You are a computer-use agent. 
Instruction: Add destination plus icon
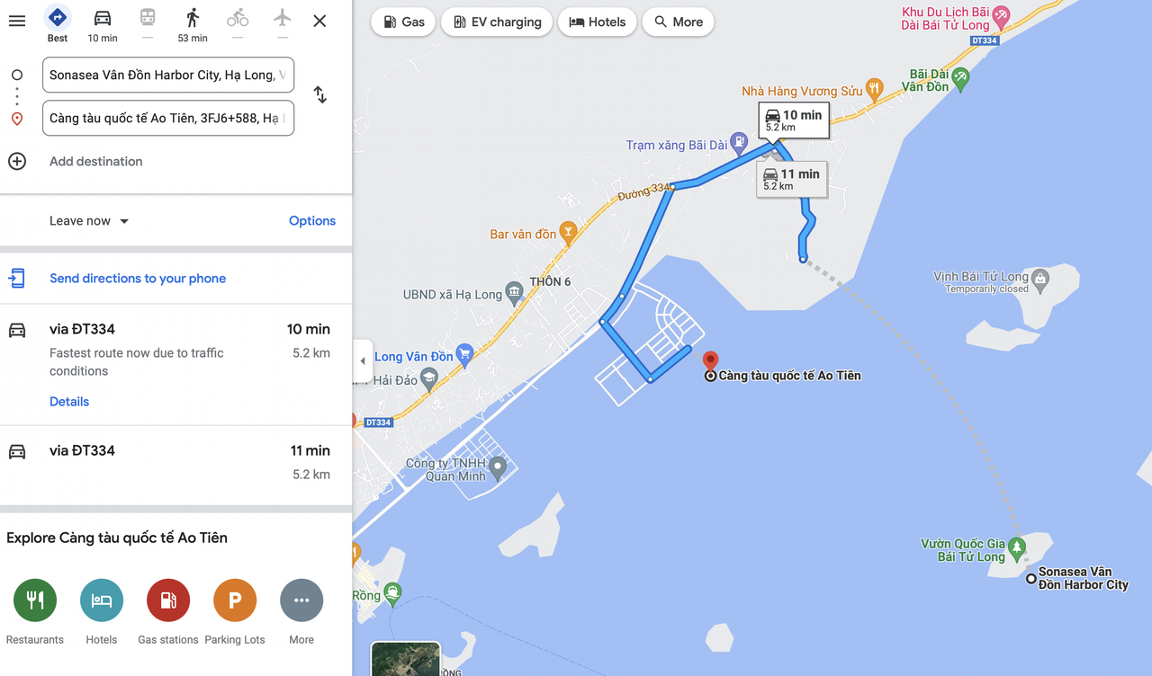tap(17, 161)
